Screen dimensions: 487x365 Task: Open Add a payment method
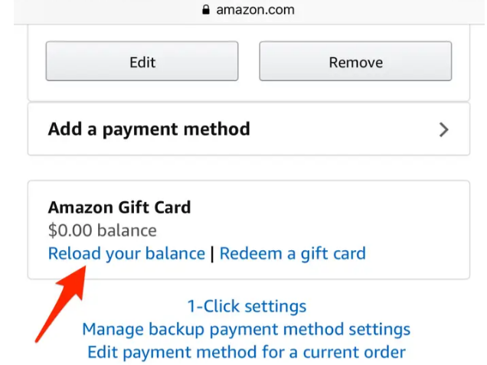click(149, 129)
